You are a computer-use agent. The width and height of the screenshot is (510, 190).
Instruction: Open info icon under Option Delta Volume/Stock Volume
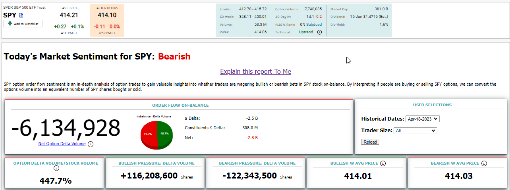[56, 168]
